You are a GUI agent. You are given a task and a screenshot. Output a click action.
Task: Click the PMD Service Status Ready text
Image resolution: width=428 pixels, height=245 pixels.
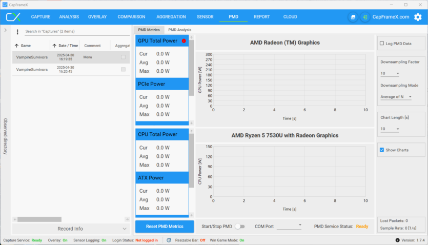point(362,227)
